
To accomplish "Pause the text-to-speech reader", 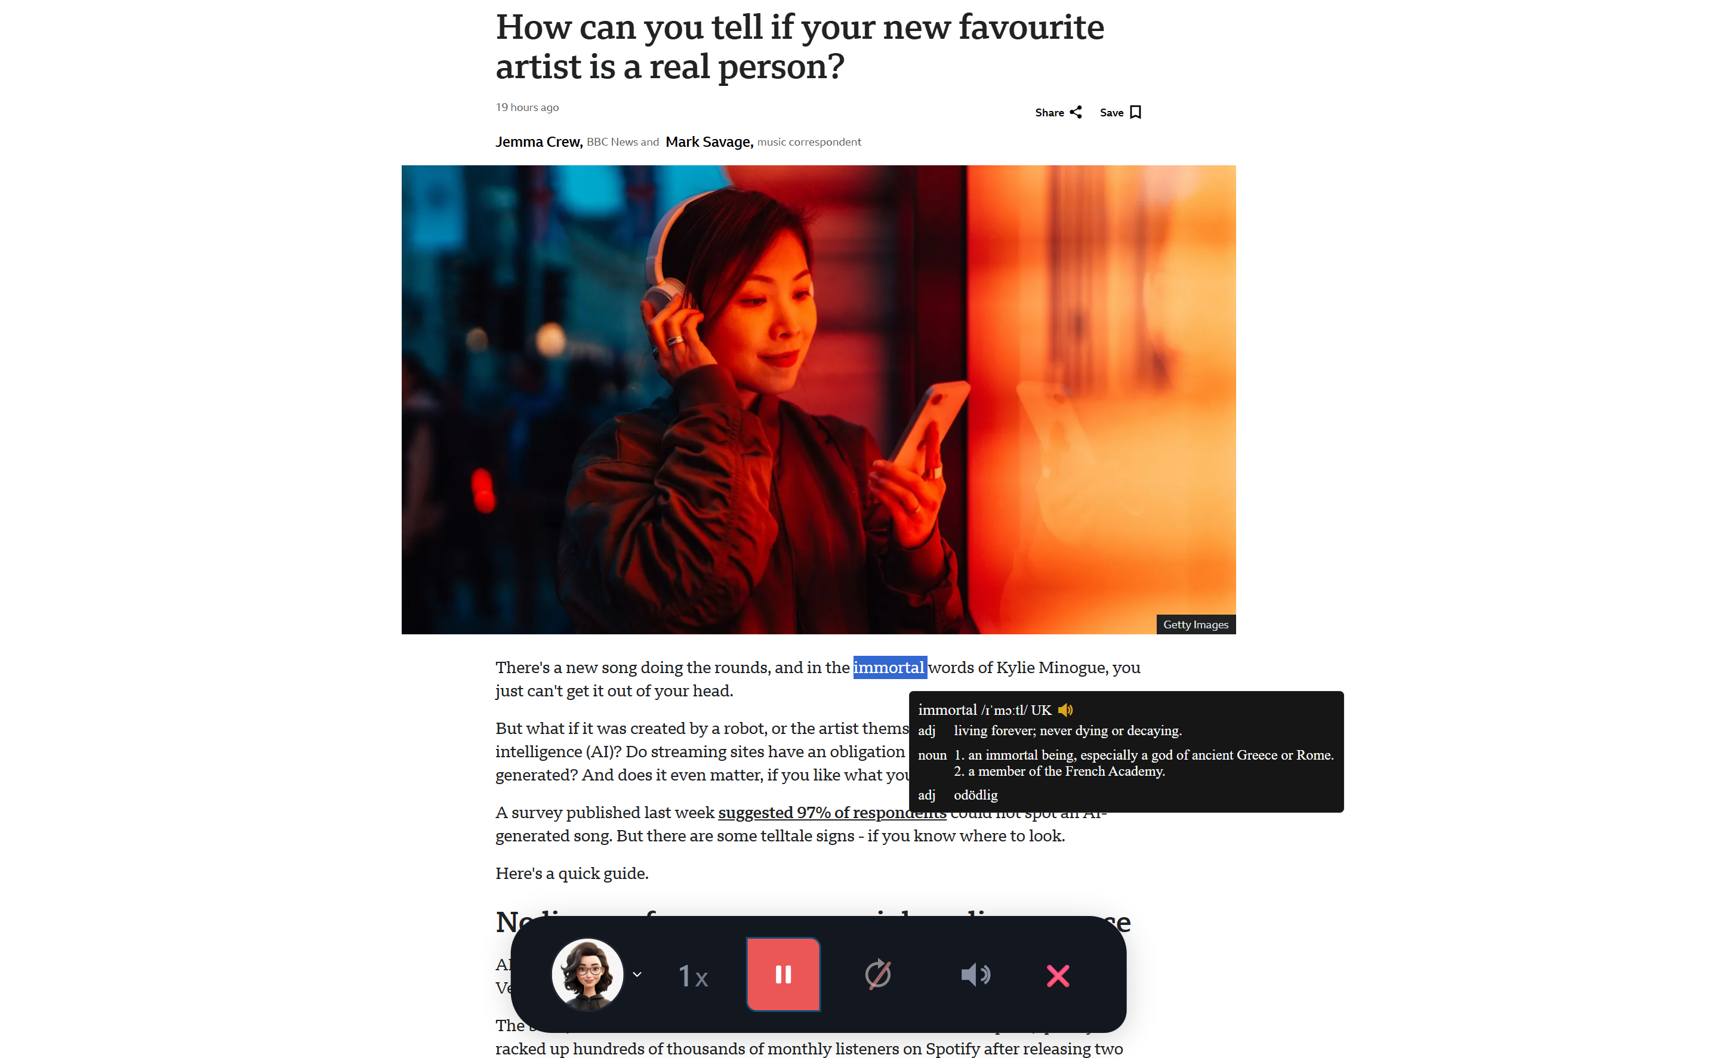I will (783, 974).
